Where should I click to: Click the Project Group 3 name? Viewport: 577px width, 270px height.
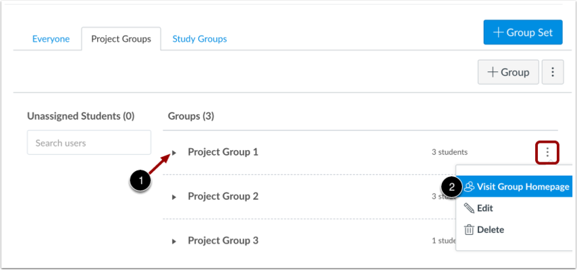tap(223, 240)
